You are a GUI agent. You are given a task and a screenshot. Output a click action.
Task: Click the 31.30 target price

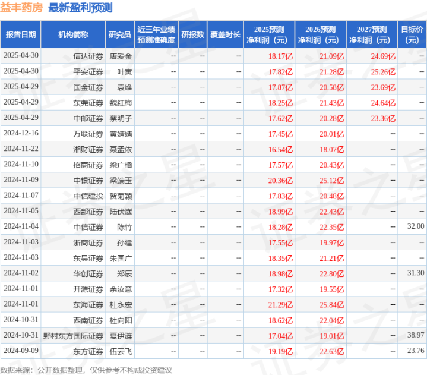tap(416, 273)
